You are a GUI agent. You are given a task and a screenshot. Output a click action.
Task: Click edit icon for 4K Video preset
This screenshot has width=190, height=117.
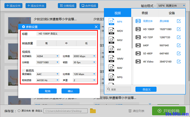(x=179, y=61)
